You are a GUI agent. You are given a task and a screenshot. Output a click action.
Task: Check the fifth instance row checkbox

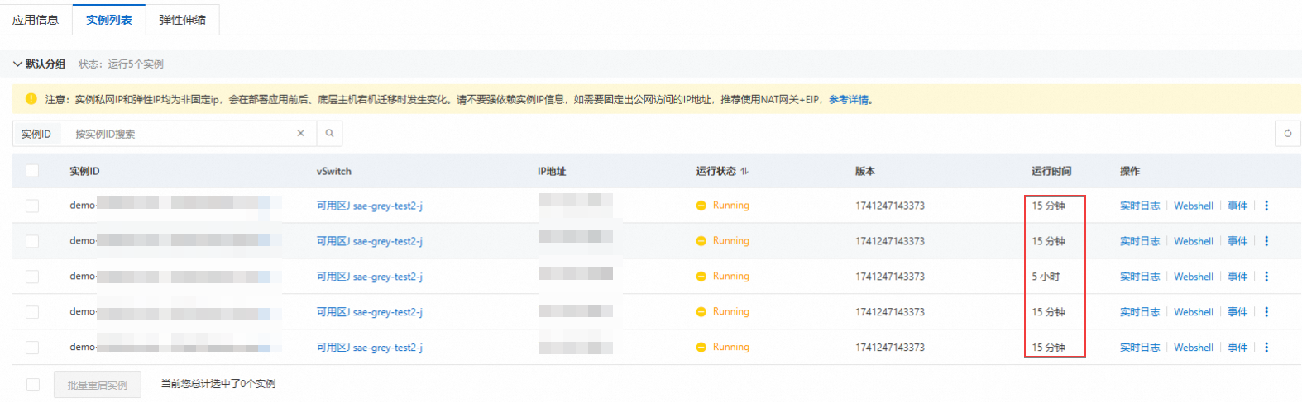pos(32,348)
